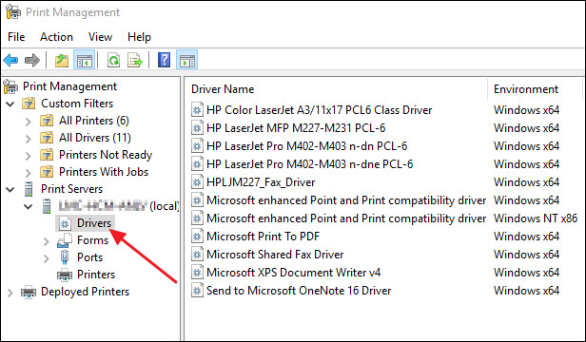Viewport: 586px width, 342px height.
Task: Click the All Drivers (11) filter icon
Action: (47, 138)
